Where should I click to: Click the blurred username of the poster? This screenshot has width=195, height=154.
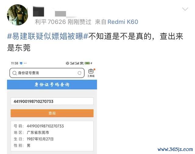pos(49,12)
